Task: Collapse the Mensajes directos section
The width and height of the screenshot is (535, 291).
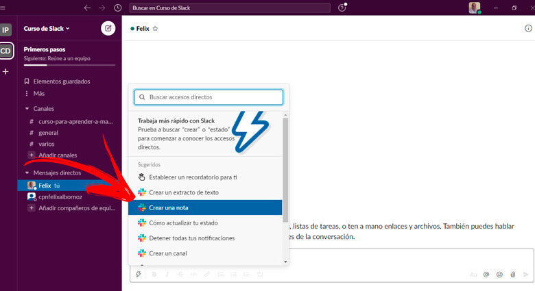Action: [27, 173]
